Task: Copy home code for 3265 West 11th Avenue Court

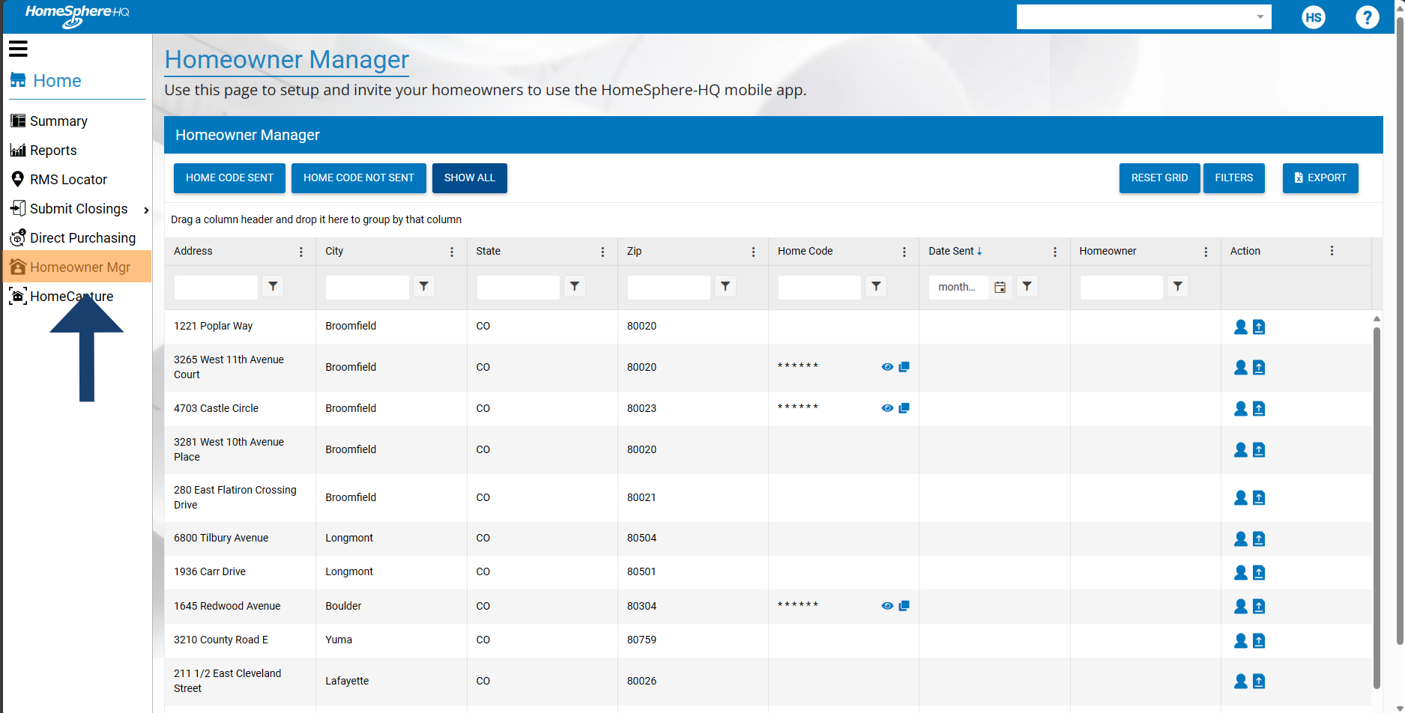Action: point(904,367)
